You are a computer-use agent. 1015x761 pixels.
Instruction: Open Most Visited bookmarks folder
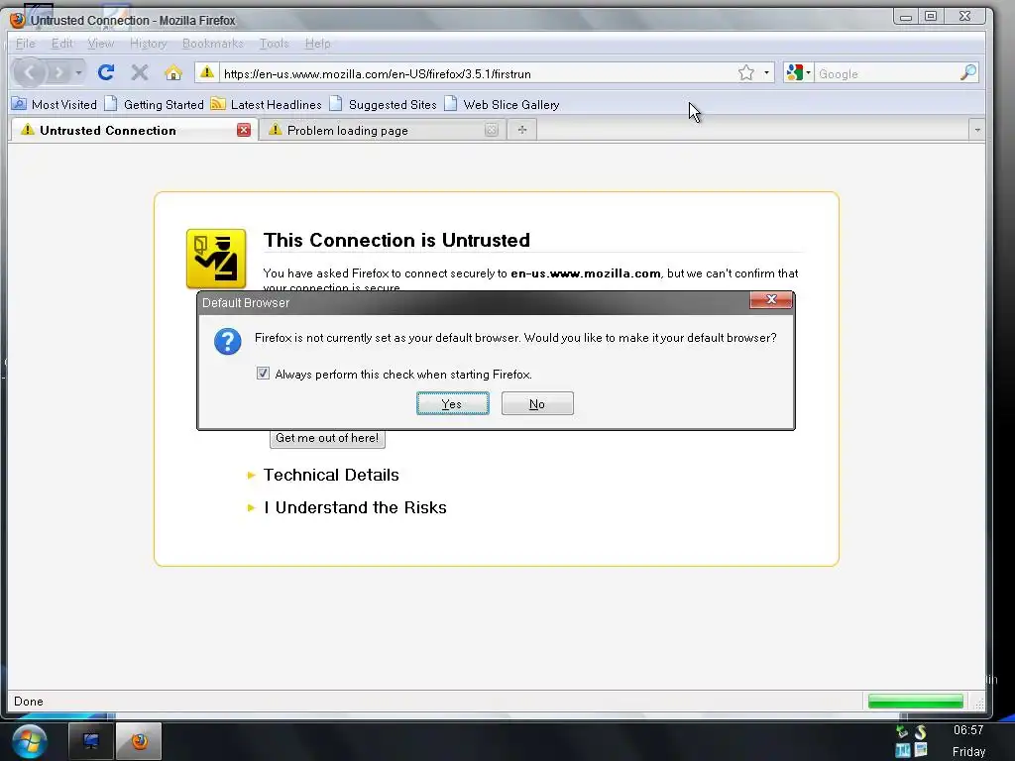click(55, 104)
